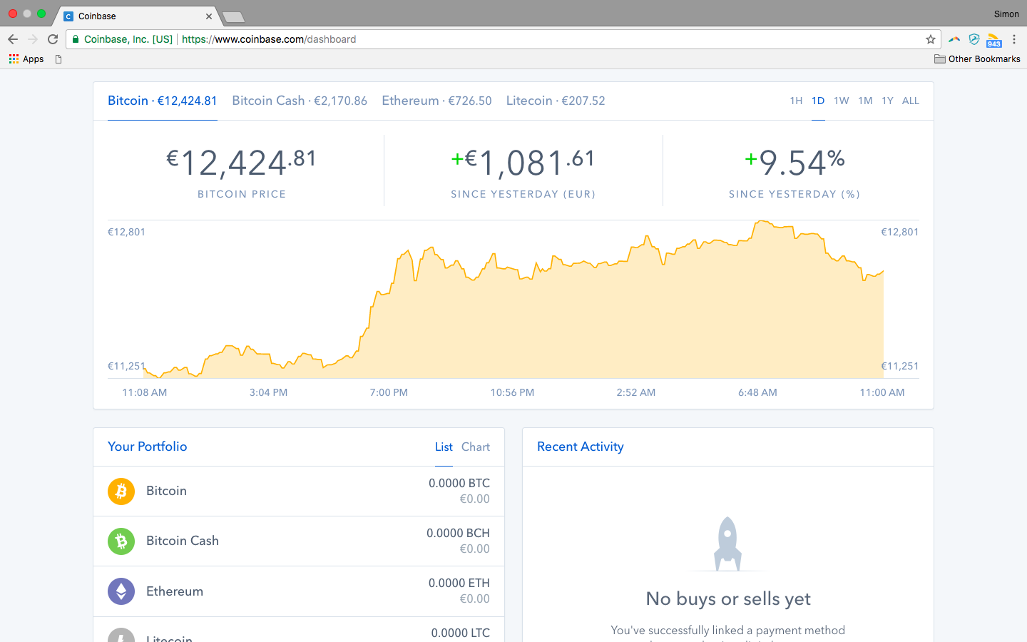Screen dimensions: 1027x642
Task: Open the extension showing 943 badge
Action: coord(994,41)
